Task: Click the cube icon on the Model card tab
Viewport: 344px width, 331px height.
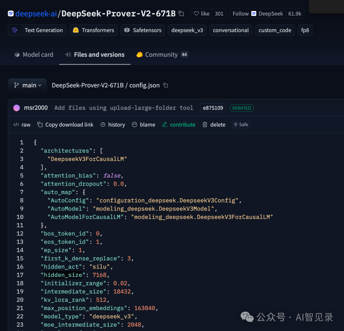Action: coord(17,55)
